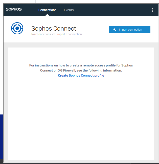Click the SOPHOS brand logo in header
This screenshot has width=159, height=164.
click(x=14, y=9)
